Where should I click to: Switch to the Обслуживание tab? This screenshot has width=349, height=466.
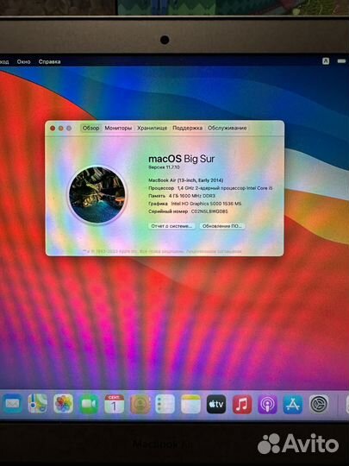tap(227, 128)
